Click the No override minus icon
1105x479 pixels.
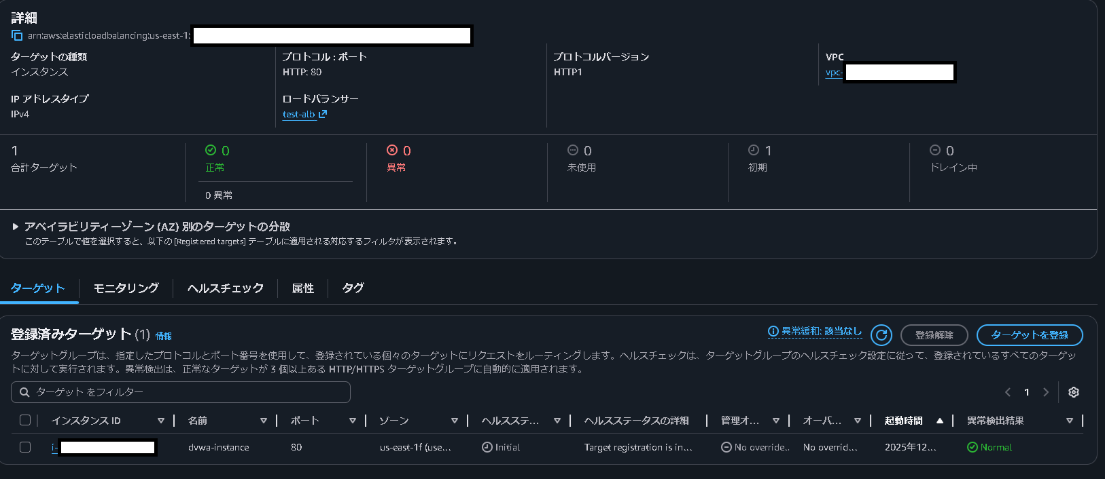pyautogui.click(x=726, y=447)
